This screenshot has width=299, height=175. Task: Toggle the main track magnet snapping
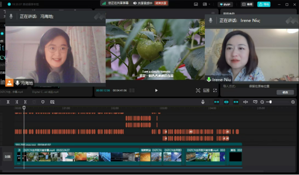[216, 102]
